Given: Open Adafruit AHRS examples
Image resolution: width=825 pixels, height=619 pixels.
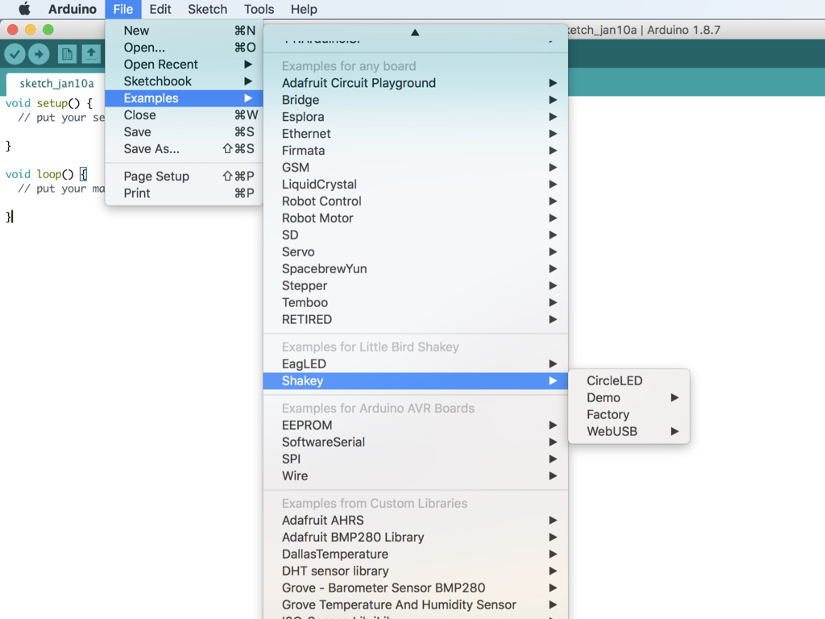Looking at the screenshot, I should tap(415, 520).
